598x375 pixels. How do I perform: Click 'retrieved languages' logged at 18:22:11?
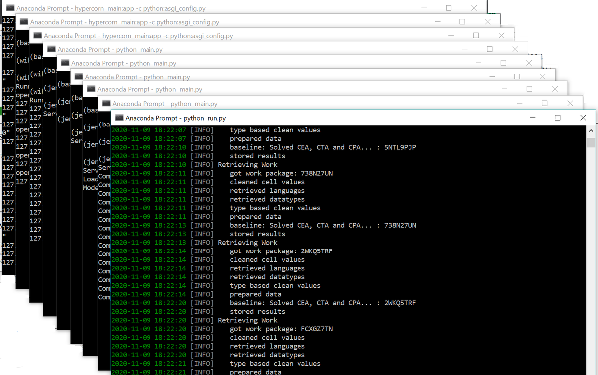coord(267,191)
